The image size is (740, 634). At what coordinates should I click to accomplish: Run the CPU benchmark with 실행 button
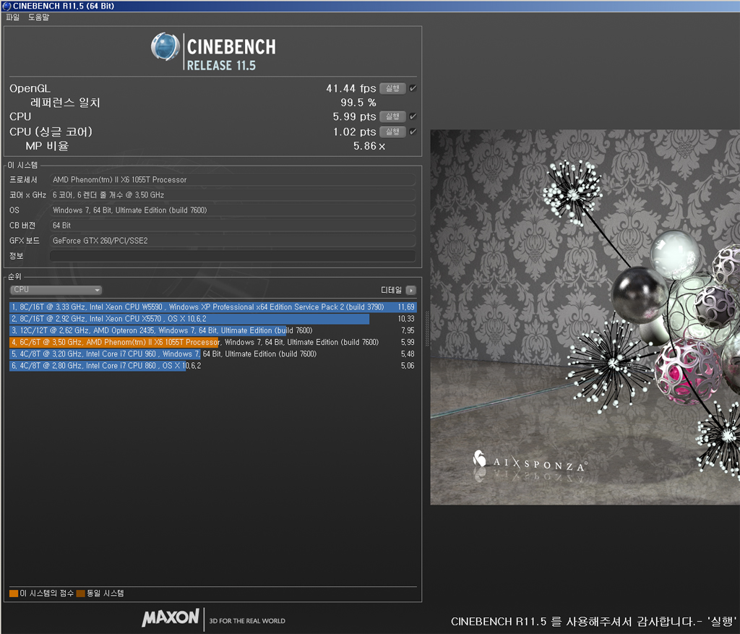(x=392, y=116)
